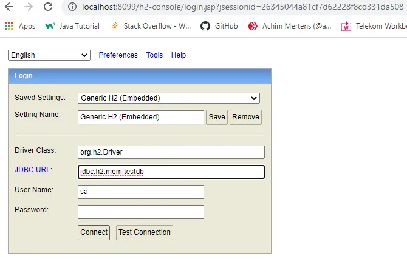Click the Password label
This screenshot has height=259, width=407.
(x=32, y=210)
